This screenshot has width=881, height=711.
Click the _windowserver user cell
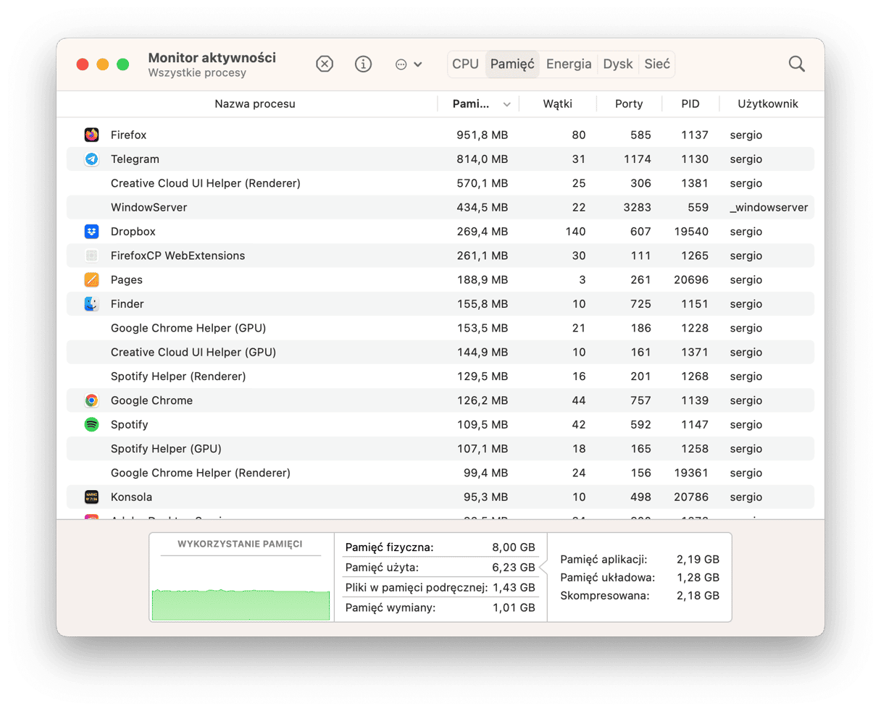769,207
